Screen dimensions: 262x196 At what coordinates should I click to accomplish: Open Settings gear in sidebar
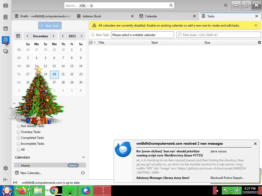coord(6,168)
